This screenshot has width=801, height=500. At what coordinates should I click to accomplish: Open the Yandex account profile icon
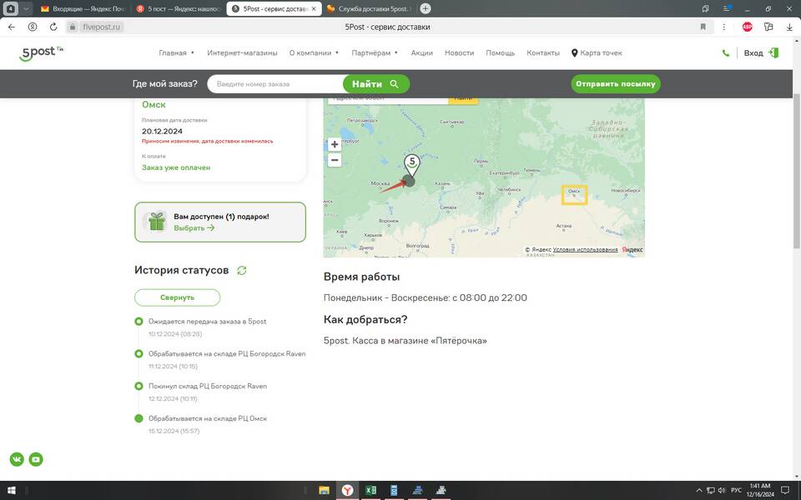click(33, 27)
